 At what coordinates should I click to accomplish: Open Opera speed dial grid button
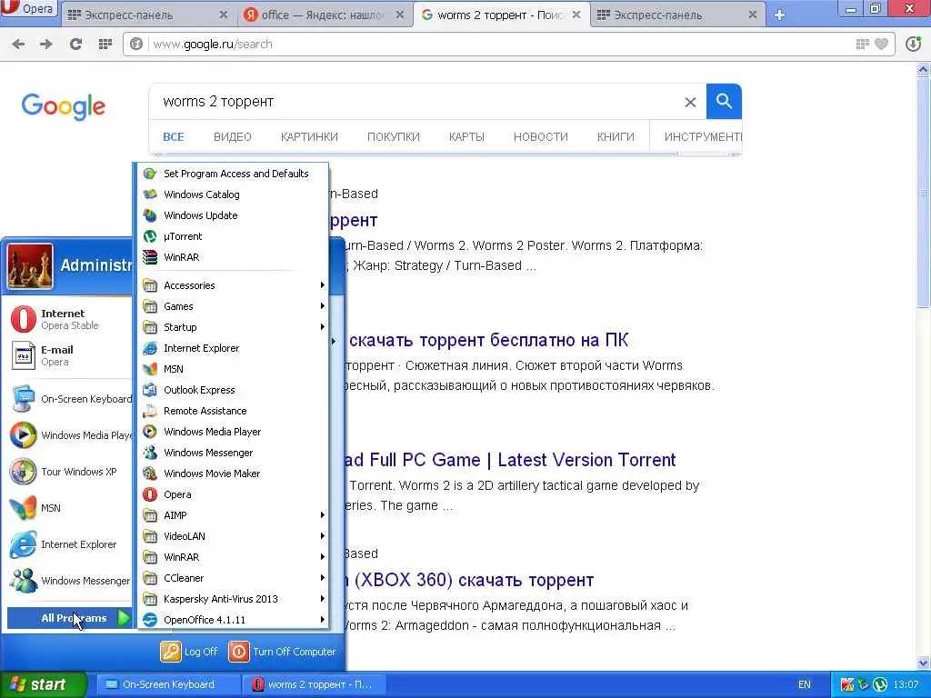tap(105, 44)
